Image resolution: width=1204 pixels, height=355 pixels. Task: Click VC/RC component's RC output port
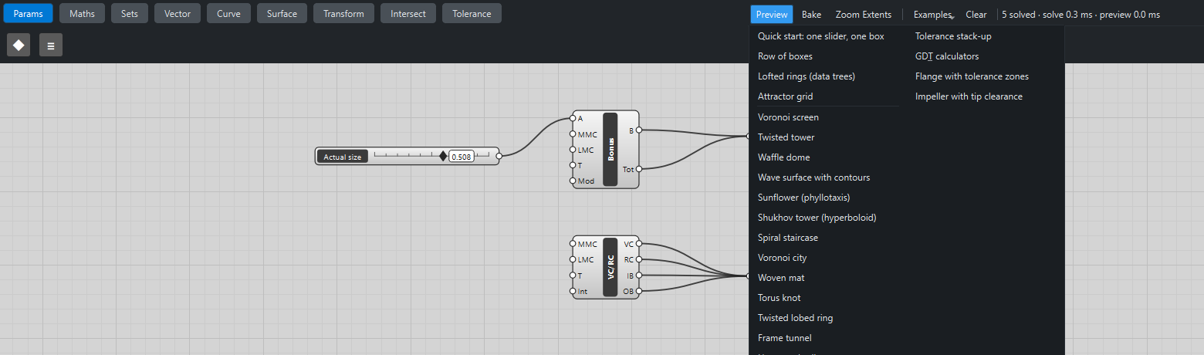[639, 259]
